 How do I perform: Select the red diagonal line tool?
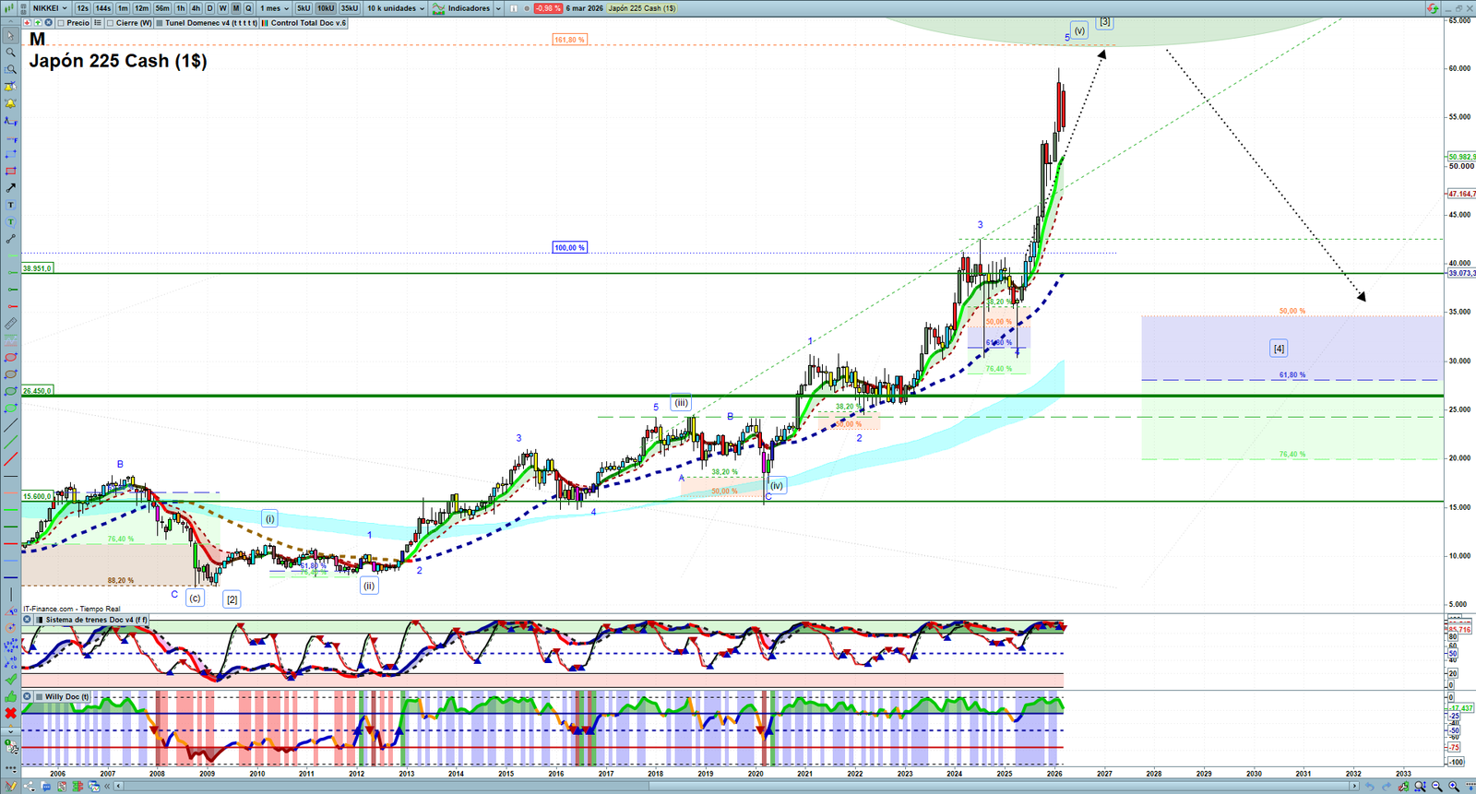click(11, 459)
